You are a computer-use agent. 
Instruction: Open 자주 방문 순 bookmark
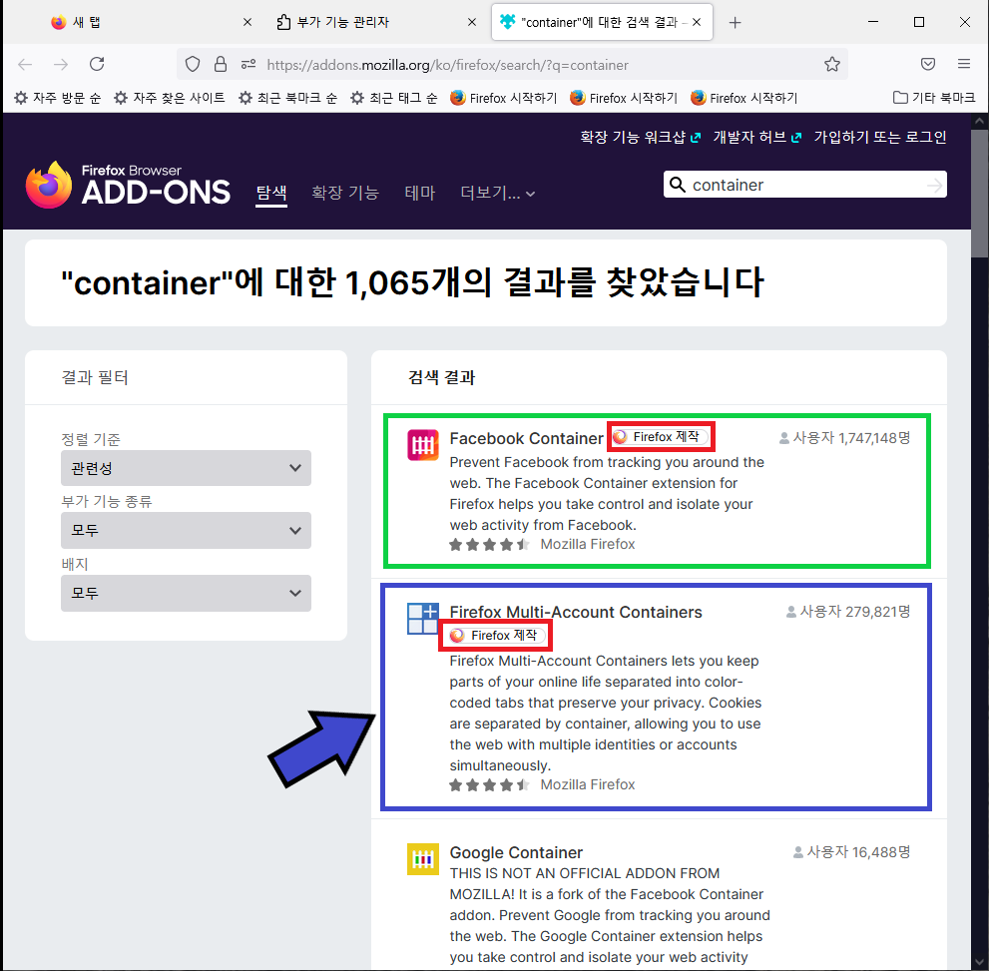click(x=58, y=98)
